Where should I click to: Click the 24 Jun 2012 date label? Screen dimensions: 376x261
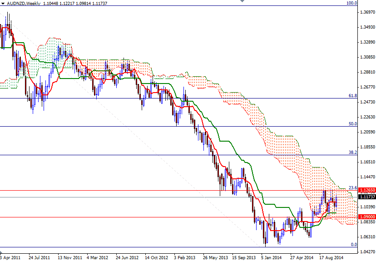coord(127,258)
